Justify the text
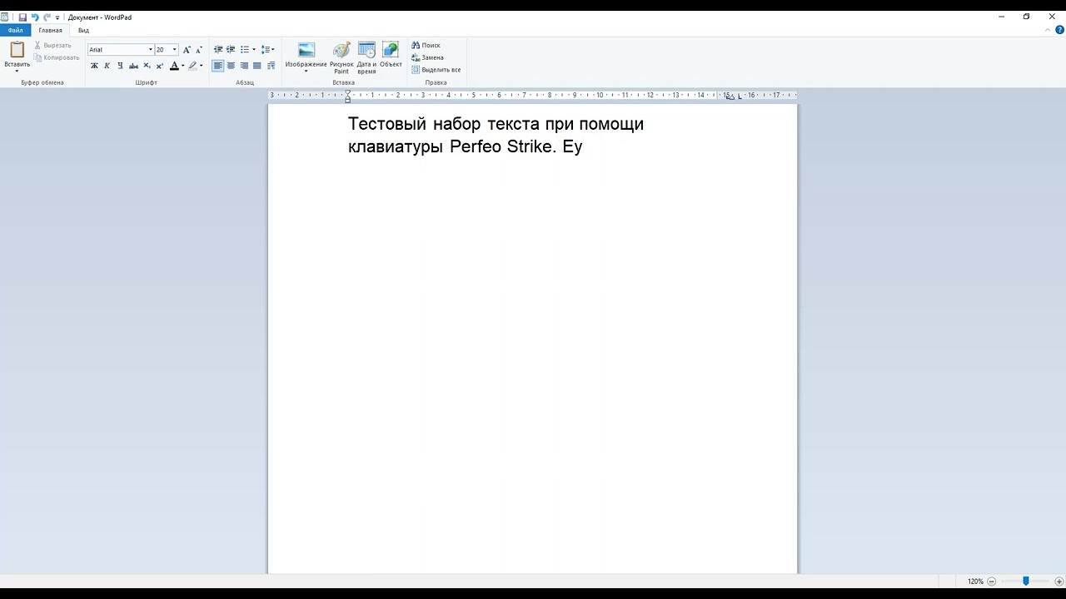This screenshot has height=599, width=1066. point(257,66)
